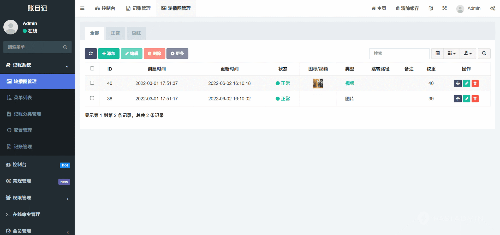
Task: Select the checkbox for row ID 38
Action: [92, 98]
